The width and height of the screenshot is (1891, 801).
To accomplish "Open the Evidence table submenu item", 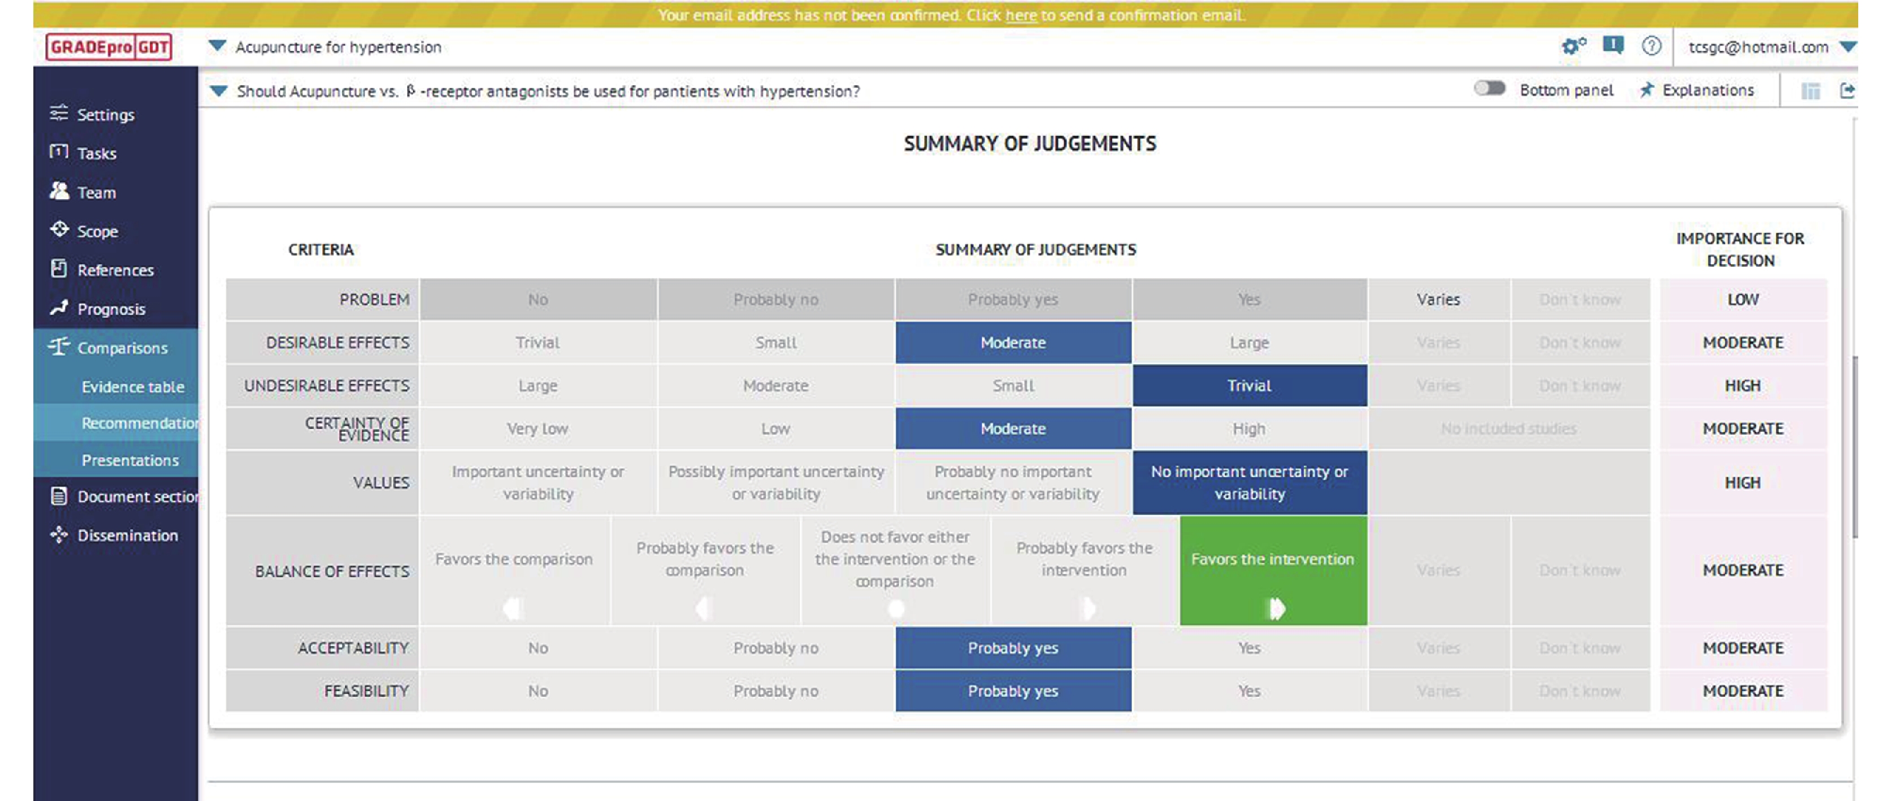I will (132, 386).
